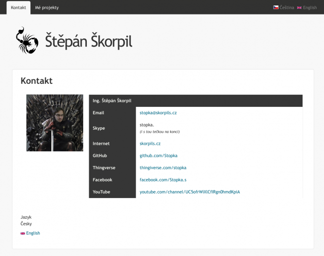Open the YouTube channel link

[x=190, y=192]
